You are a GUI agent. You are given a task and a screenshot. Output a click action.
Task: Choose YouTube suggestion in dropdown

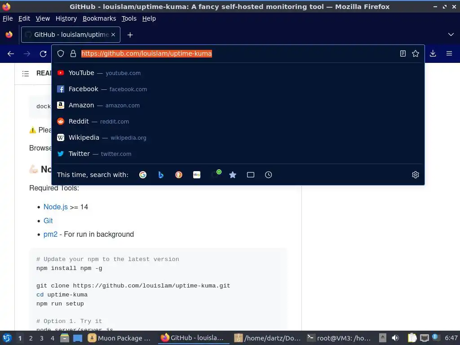(x=238, y=73)
